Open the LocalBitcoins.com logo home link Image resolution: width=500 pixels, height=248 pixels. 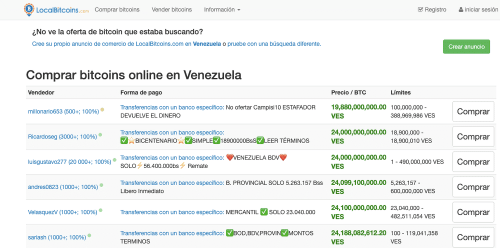pos(56,10)
